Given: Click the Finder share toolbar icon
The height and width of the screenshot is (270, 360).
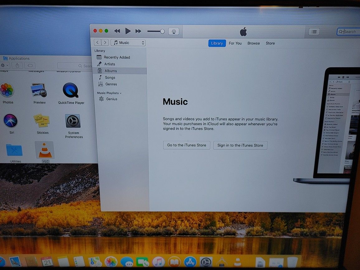Looking at the screenshot, I should click(17, 65).
